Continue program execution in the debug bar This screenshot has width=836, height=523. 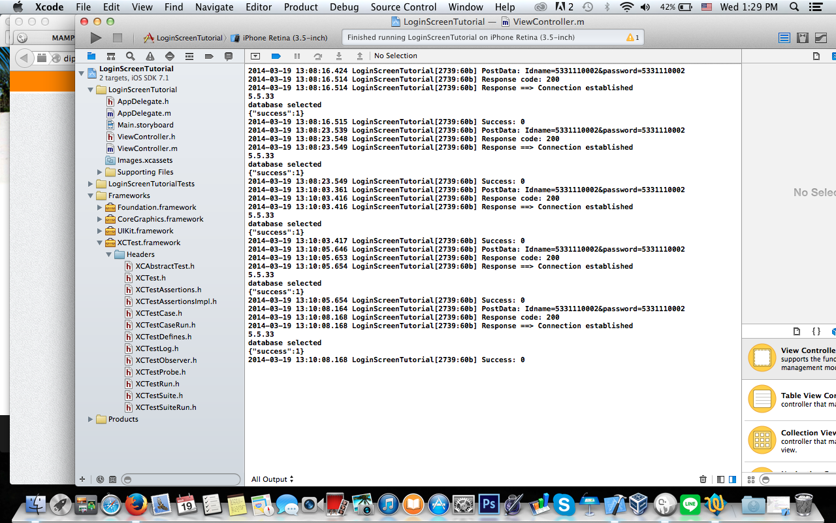point(297,56)
